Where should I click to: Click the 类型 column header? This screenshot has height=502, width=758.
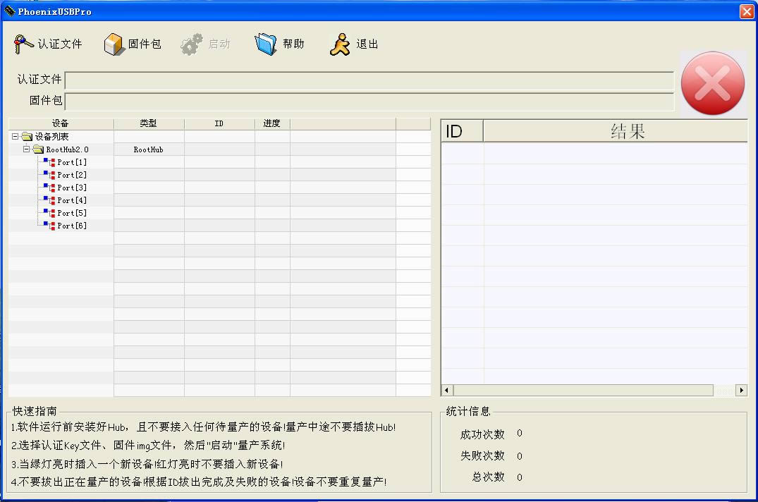click(x=149, y=123)
